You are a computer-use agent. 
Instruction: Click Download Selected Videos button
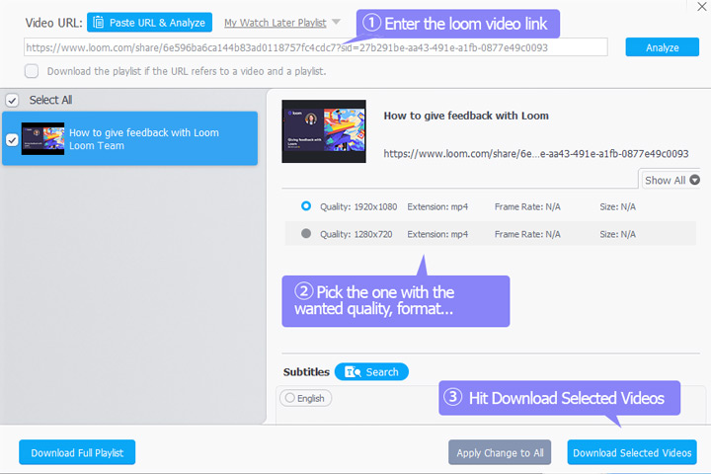pos(632,452)
